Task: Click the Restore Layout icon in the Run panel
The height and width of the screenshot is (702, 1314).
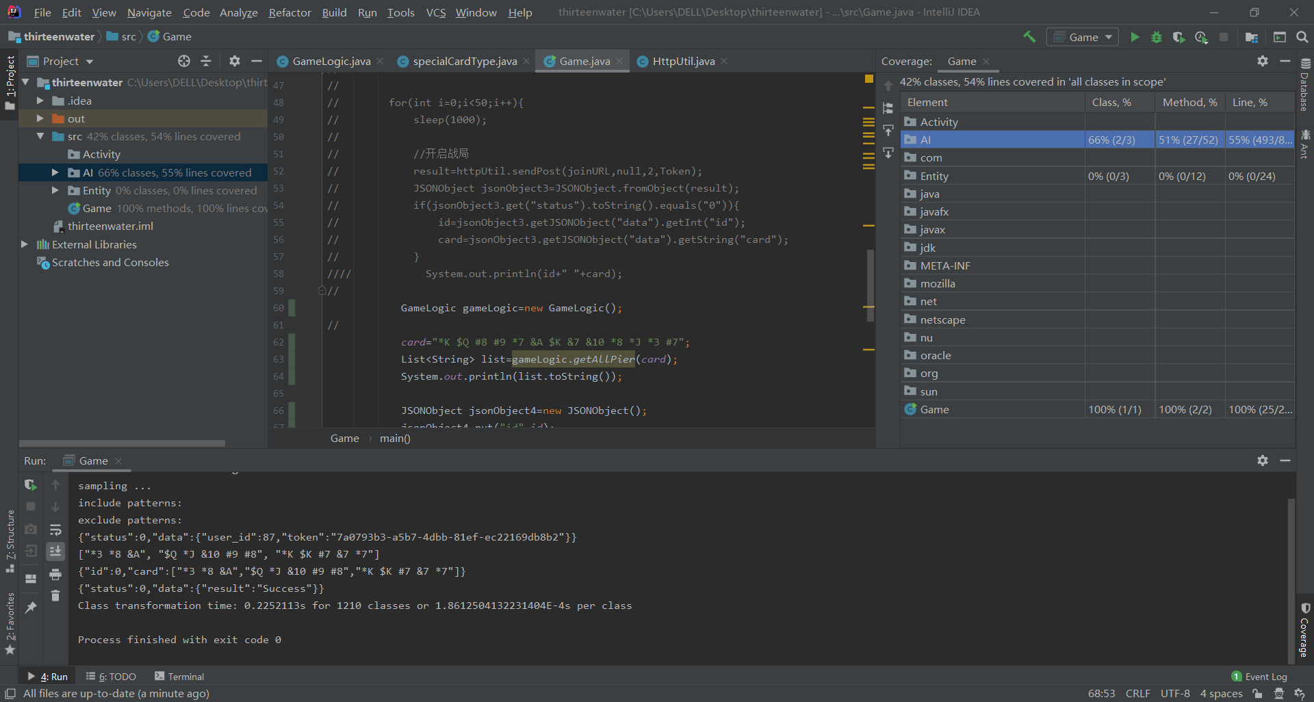Action: pyautogui.click(x=31, y=578)
